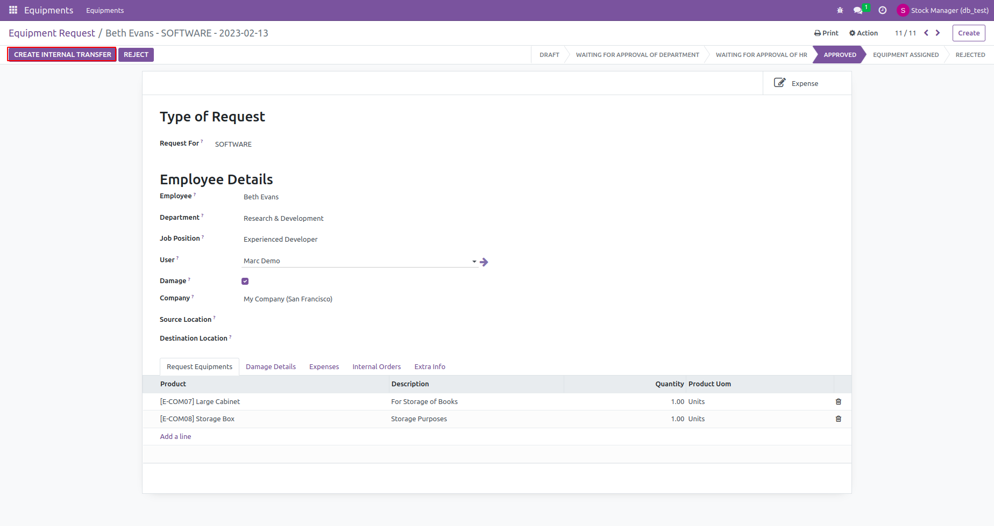
Task: Go back to Equipment Request breadcrumb
Action: [52, 33]
